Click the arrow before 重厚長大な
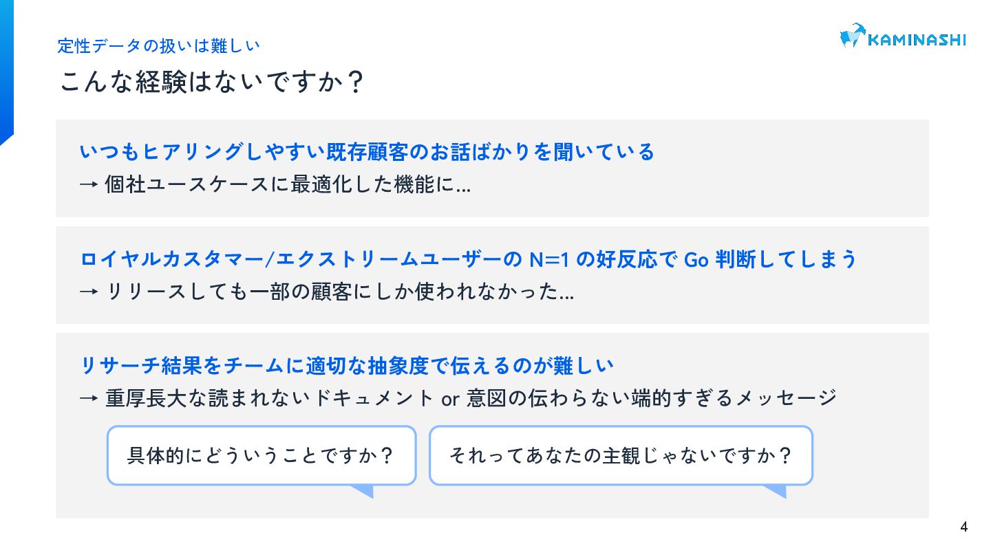The width and height of the screenshot is (991, 557). 90,398
